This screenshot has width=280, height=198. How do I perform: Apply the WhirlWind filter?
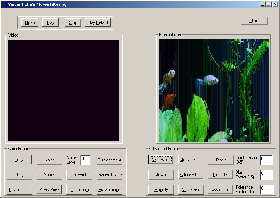(x=191, y=190)
